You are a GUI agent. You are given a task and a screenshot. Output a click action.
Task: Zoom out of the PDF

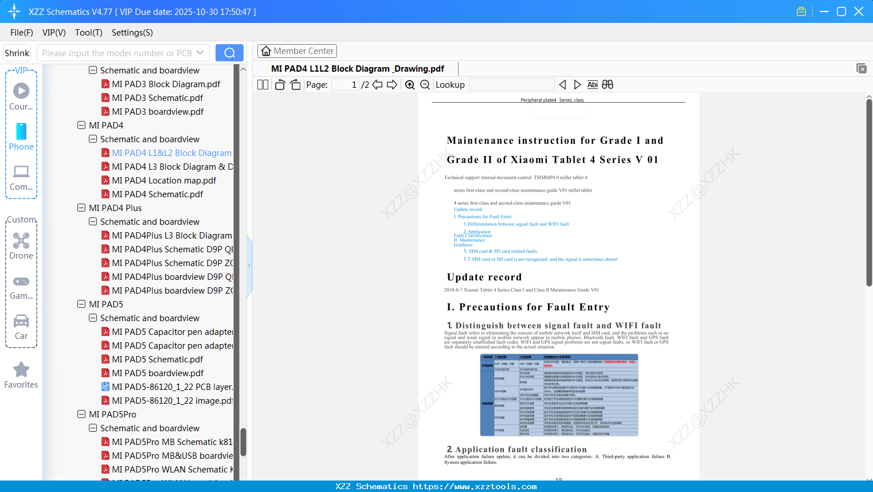tap(425, 85)
